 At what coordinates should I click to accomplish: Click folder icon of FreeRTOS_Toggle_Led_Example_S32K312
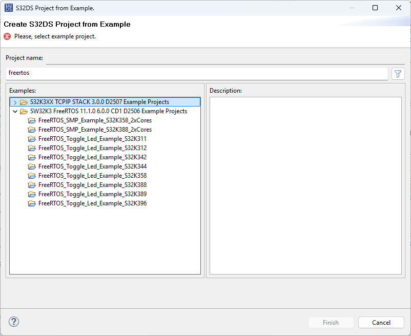click(x=32, y=148)
